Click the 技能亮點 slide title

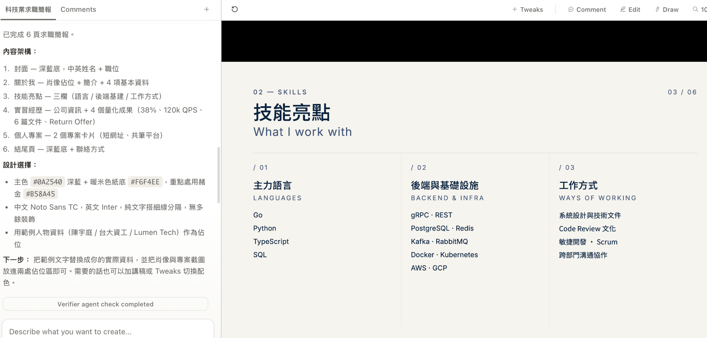tap(292, 112)
